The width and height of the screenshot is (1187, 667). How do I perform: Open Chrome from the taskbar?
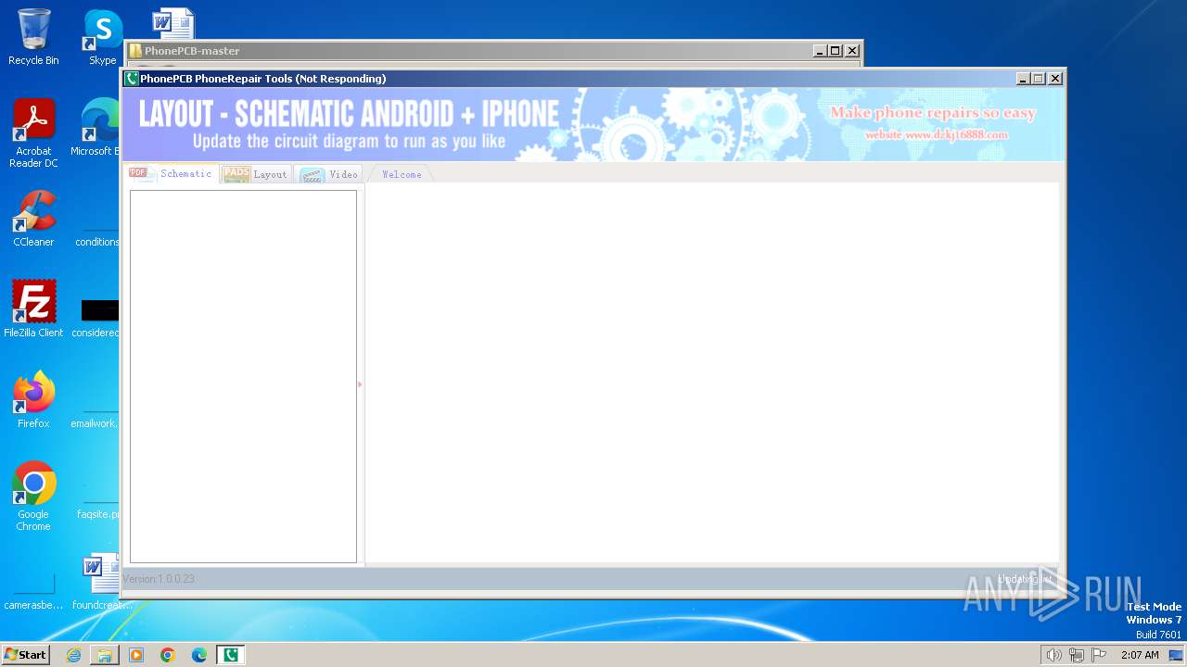(x=168, y=655)
